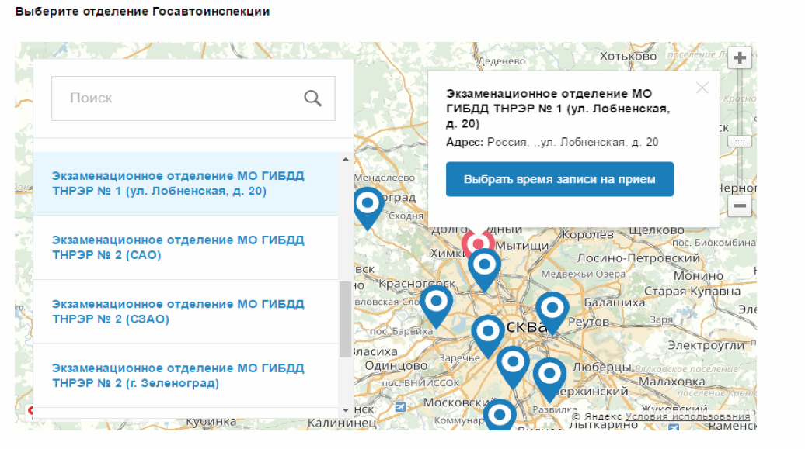Click the magnifier search icon

coord(312,98)
